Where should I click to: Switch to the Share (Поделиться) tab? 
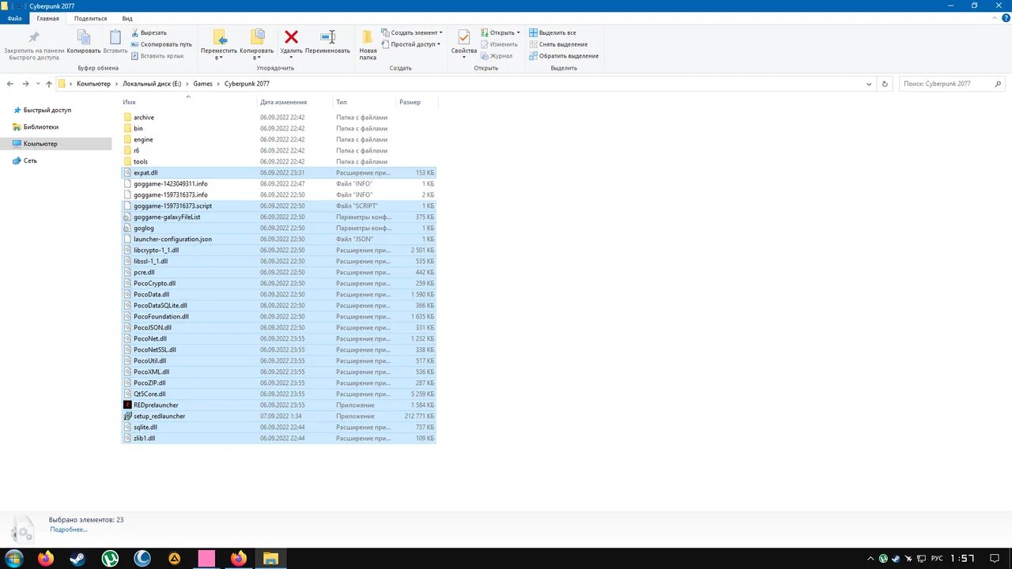(90, 18)
